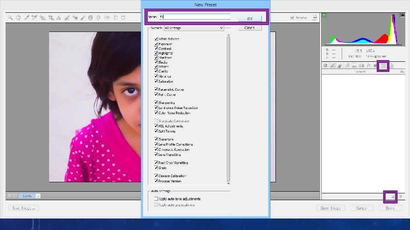This screenshot has width=410, height=230.
Task: Pick the Adjustment Brush tool
Action: (82, 17)
